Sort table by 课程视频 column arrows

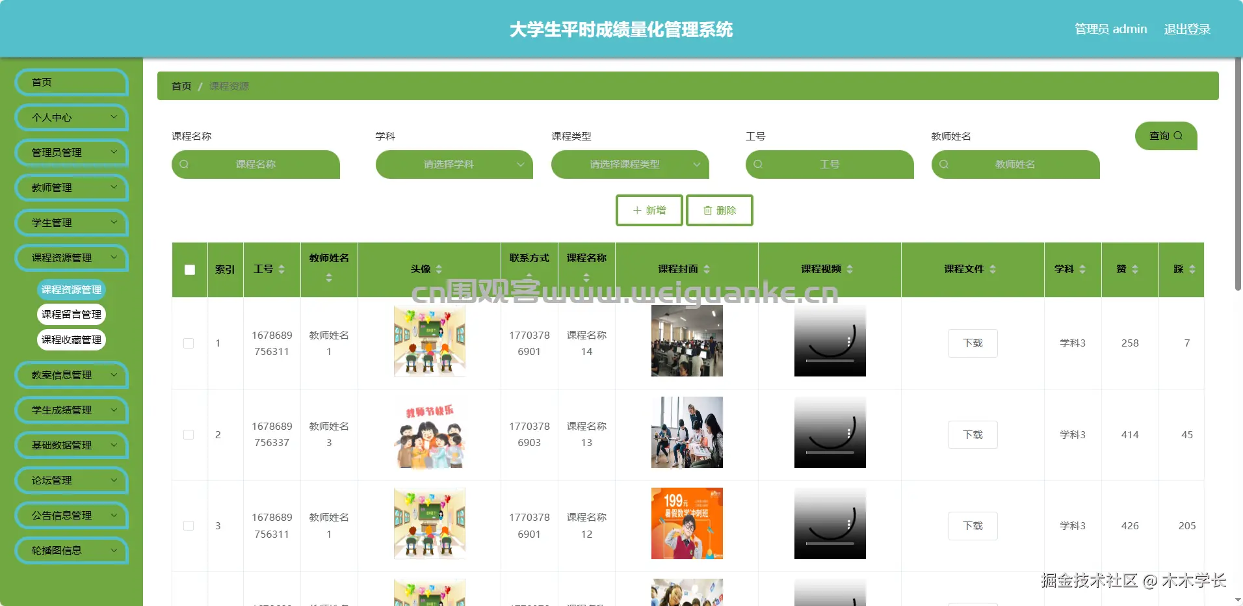click(x=850, y=269)
